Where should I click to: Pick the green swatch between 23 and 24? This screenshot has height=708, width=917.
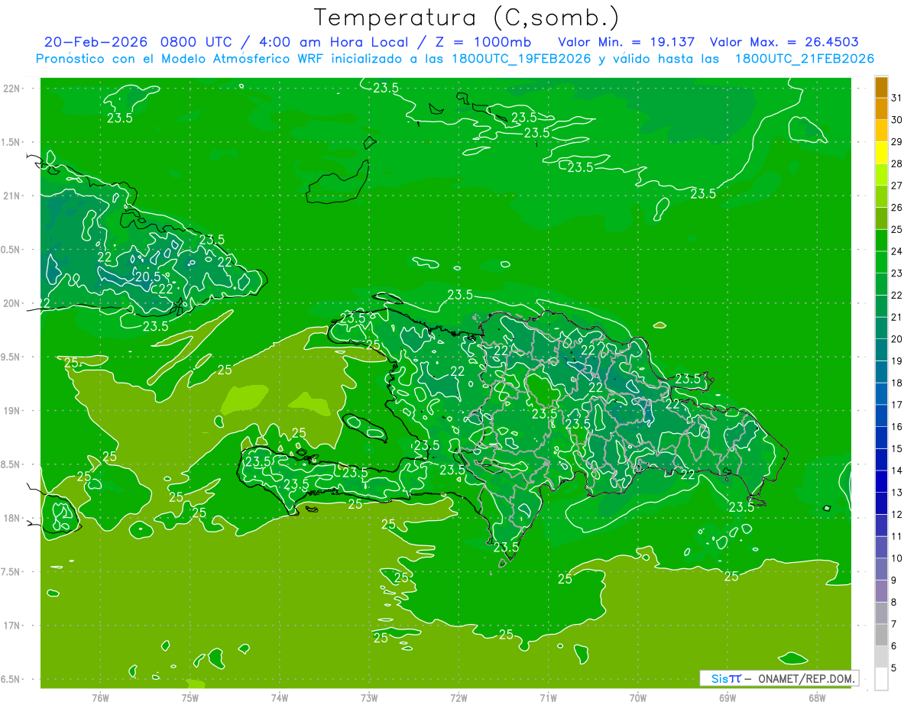pos(881,262)
